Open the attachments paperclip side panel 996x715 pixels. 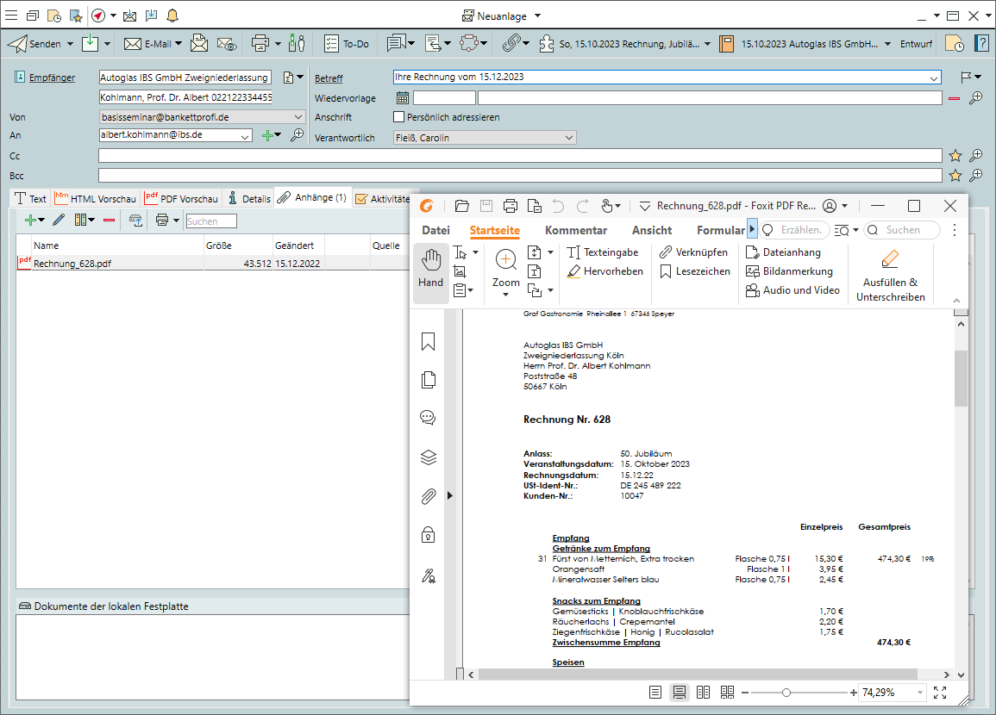pos(428,496)
